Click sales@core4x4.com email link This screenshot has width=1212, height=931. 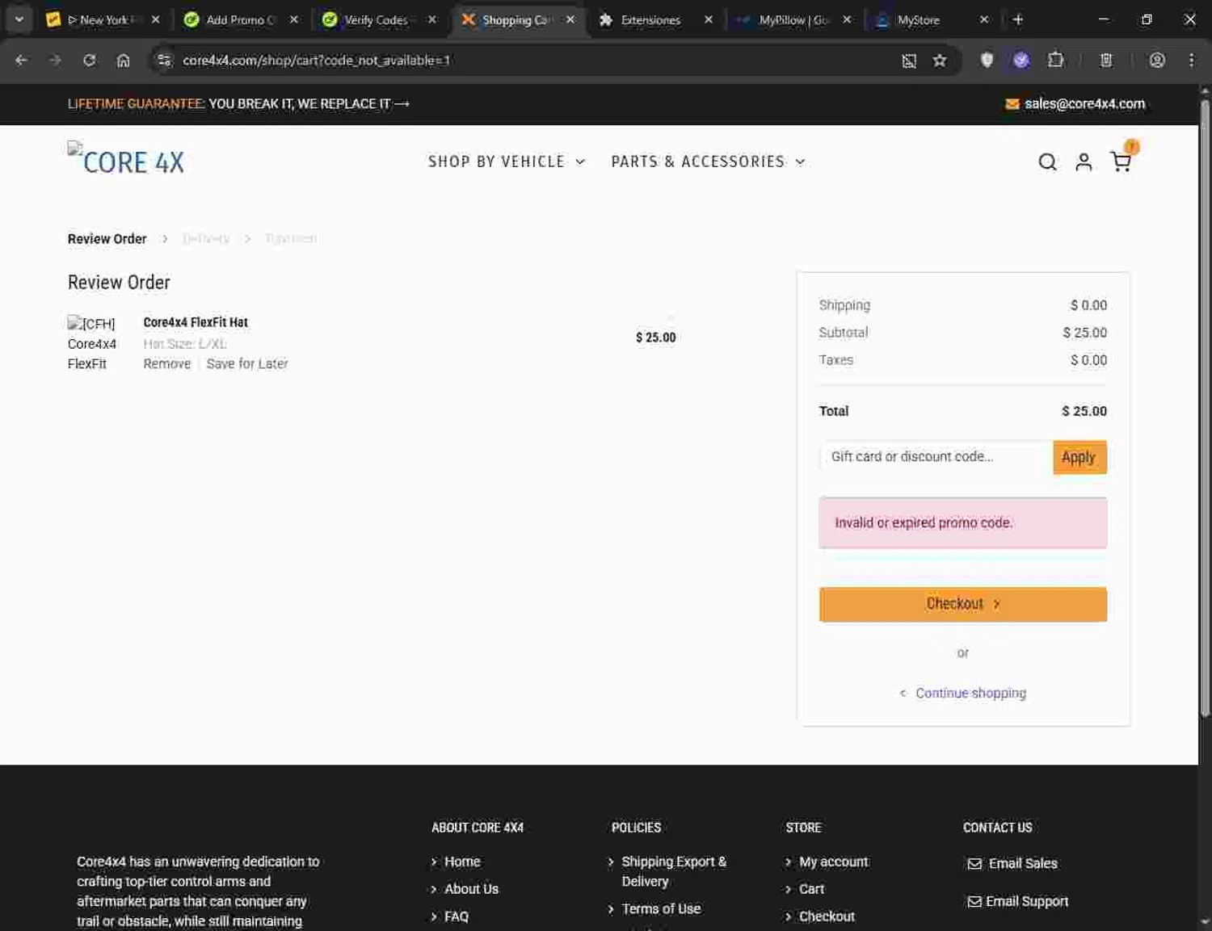click(x=1084, y=103)
